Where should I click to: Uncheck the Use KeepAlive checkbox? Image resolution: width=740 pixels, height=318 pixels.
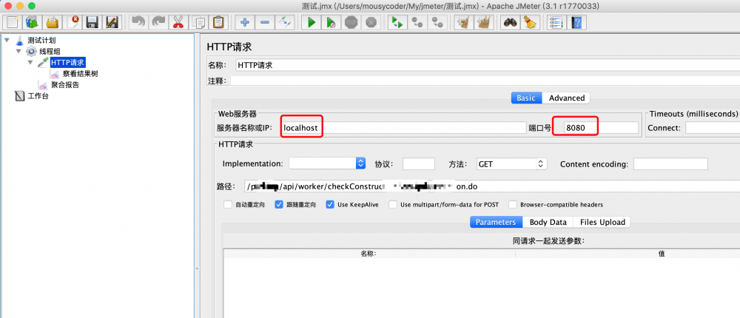tap(330, 205)
